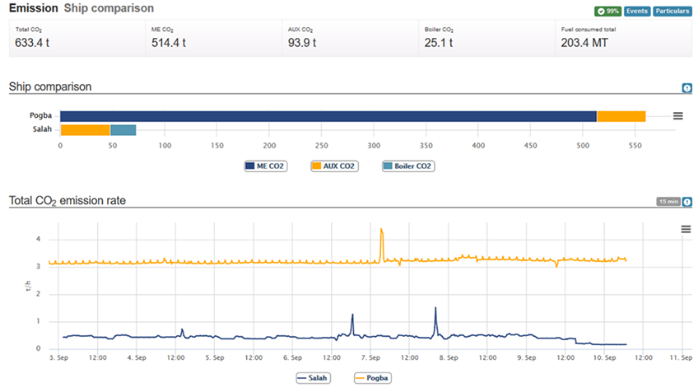Click the Ship comparison info icon
This screenshot has width=698, height=392.
point(686,88)
